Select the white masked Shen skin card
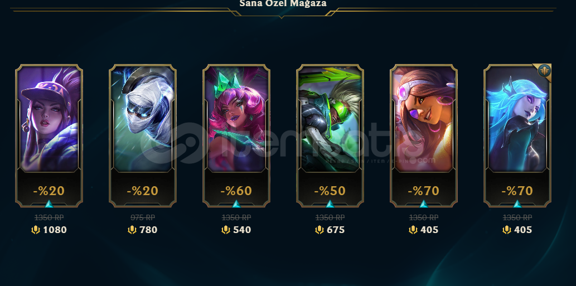The image size is (576, 286). tap(143, 135)
